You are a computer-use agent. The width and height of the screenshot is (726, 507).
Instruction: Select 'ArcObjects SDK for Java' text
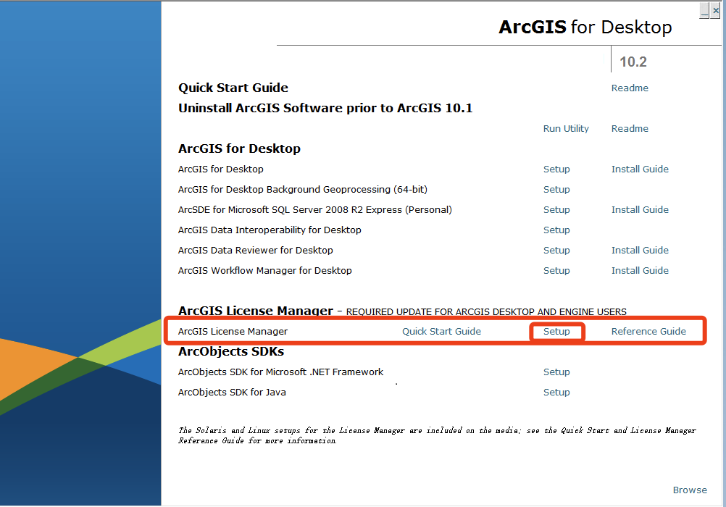click(x=232, y=393)
